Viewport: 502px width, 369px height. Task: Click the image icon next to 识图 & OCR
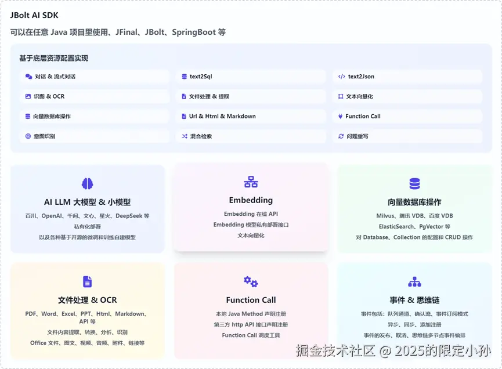28,96
